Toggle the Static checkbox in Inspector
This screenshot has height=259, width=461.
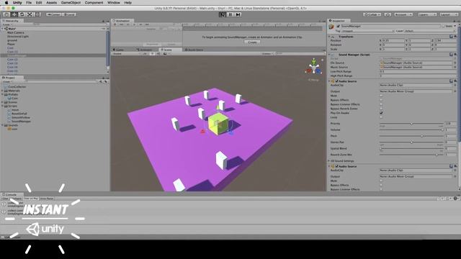coord(444,26)
